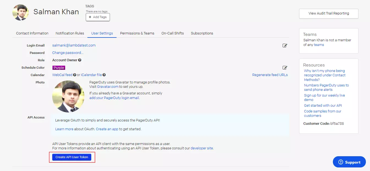Viewport: 370px width, 171px height.
Task: Open the Support chat widget
Action: (x=349, y=162)
